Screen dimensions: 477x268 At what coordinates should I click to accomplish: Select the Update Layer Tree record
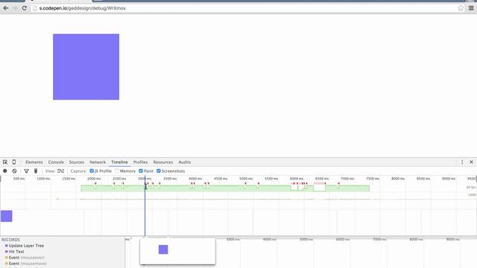[26, 246]
